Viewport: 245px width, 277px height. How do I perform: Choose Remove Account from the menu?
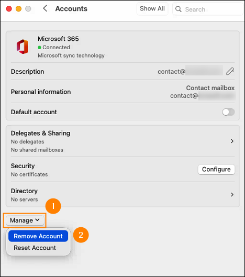pos(38,236)
